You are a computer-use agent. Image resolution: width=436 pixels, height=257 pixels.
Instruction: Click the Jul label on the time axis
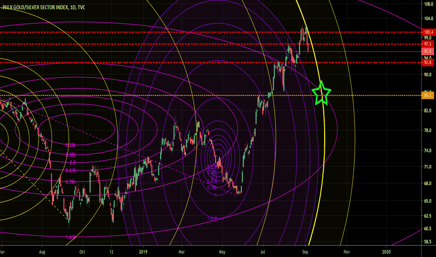263,252
